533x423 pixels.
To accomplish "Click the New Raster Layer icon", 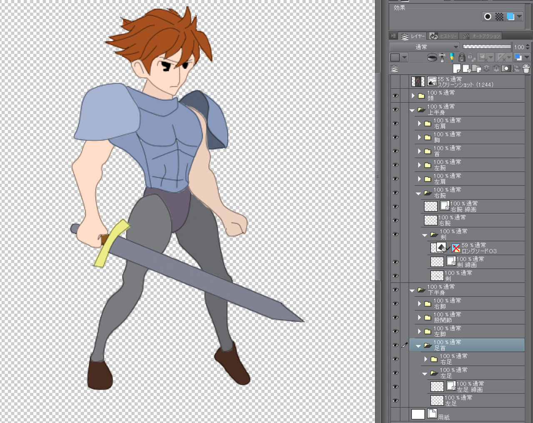I will [457, 69].
